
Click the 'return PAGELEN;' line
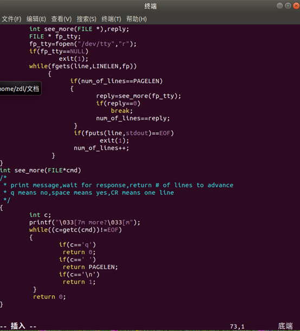[90, 267]
